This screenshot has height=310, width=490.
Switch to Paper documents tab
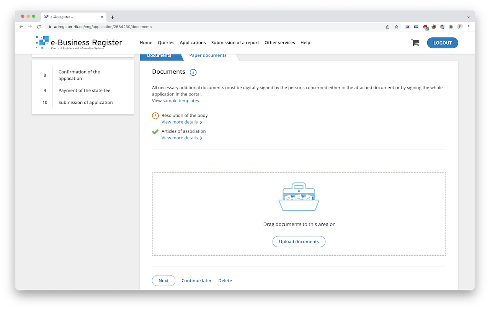[x=208, y=56]
